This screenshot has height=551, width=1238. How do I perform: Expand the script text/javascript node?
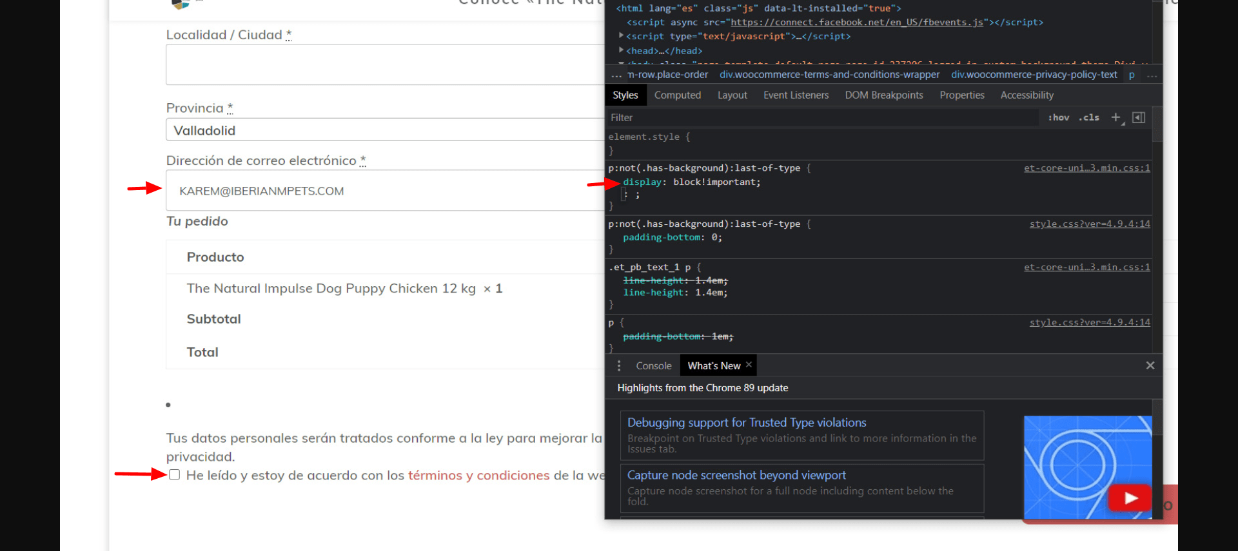coord(621,36)
